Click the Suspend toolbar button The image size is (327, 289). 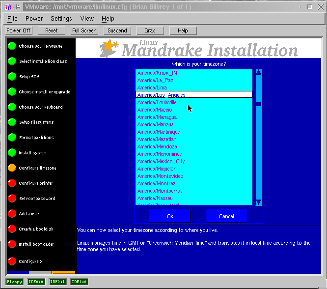(117, 30)
